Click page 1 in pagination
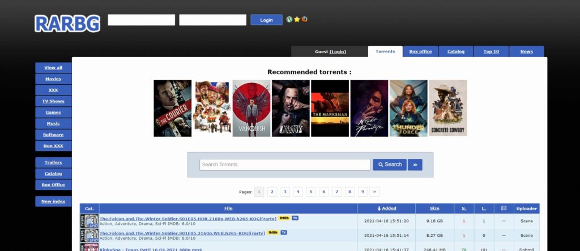This screenshot has width=580, height=251. 259,192
